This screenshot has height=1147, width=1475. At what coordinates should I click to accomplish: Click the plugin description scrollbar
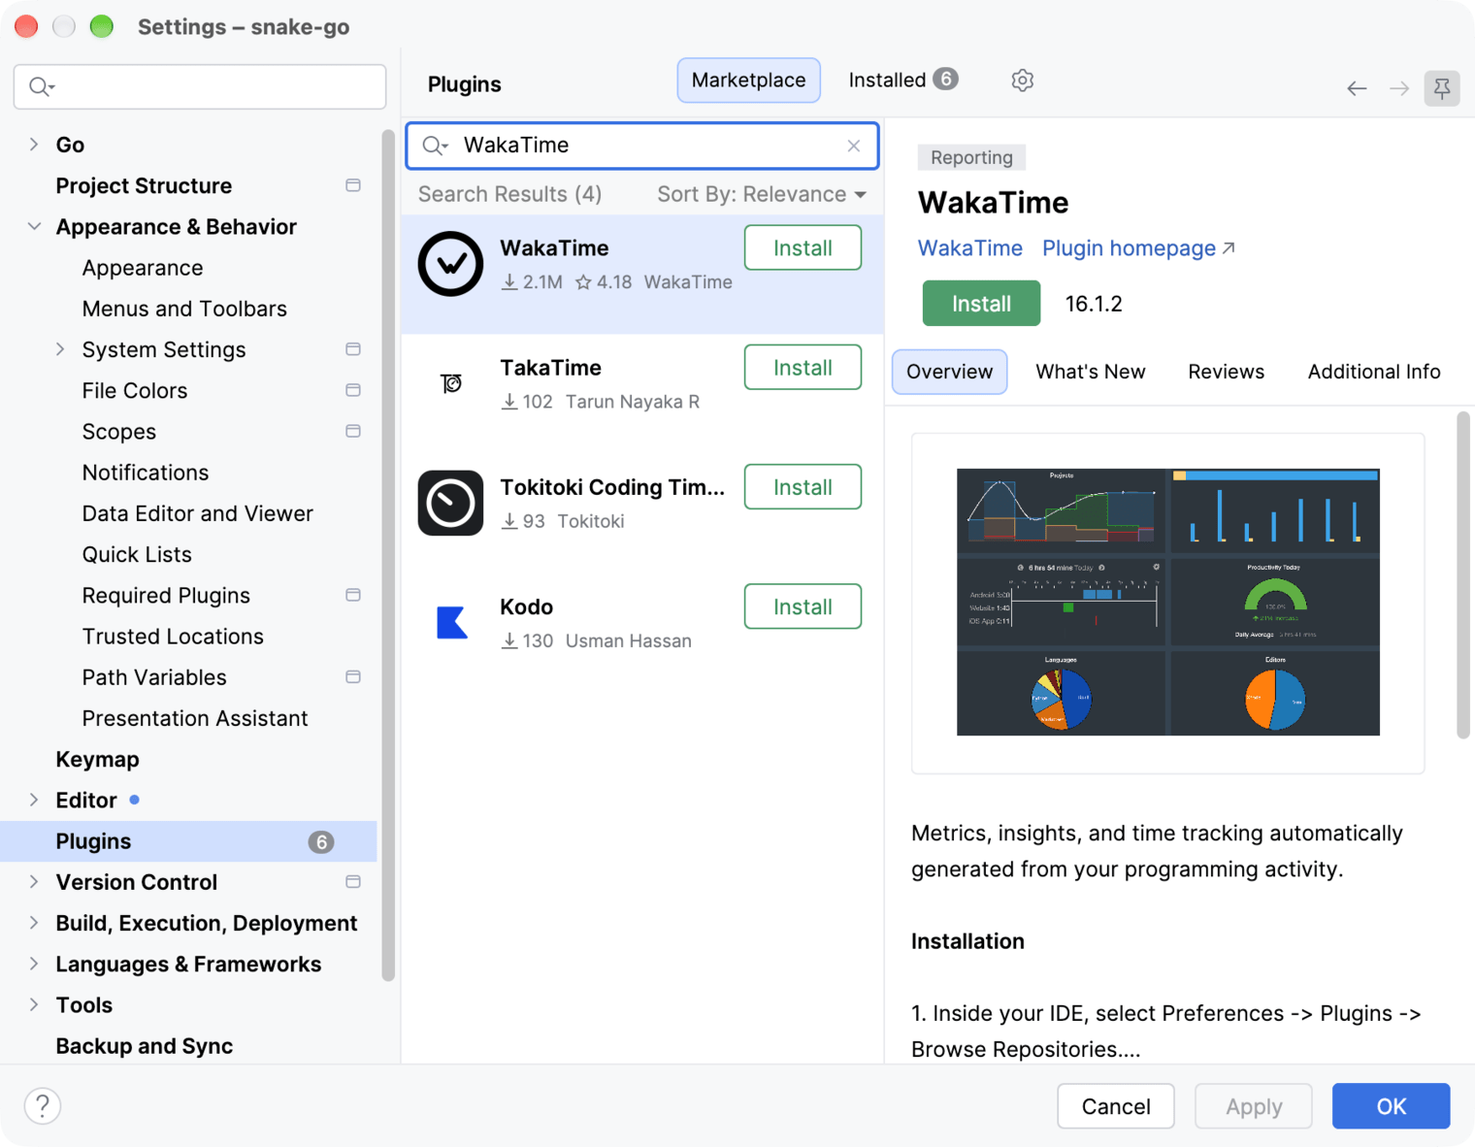[1463, 575]
